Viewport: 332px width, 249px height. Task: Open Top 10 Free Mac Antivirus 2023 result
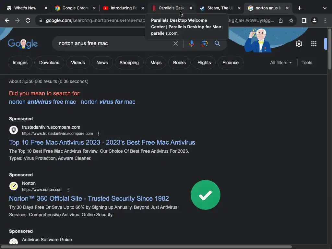102,142
